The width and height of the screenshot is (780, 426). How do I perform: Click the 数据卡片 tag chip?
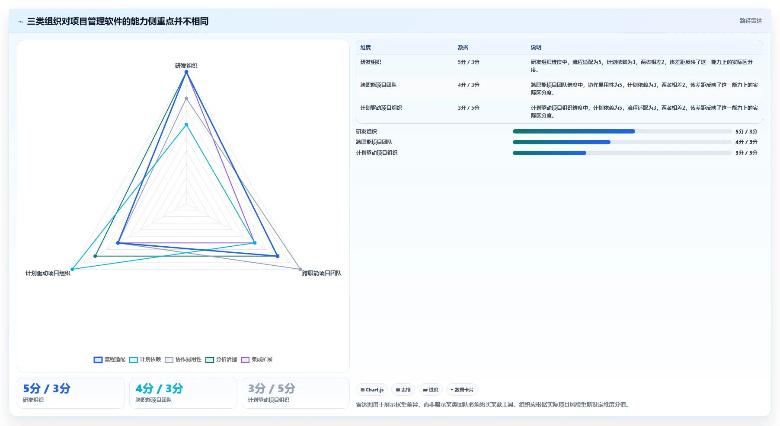(x=462, y=390)
